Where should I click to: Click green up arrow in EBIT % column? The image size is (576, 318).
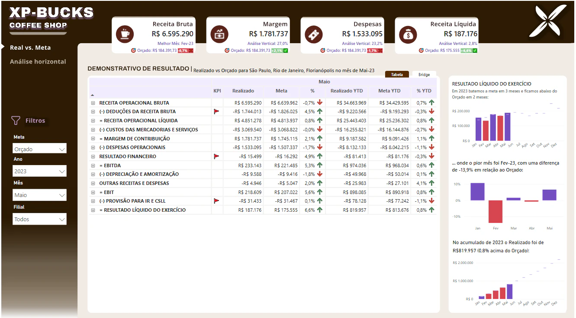(319, 192)
